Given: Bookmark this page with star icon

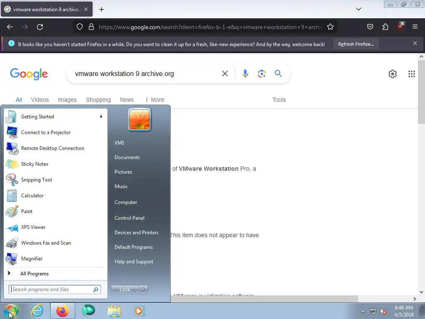Looking at the screenshot, I should tap(330, 27).
